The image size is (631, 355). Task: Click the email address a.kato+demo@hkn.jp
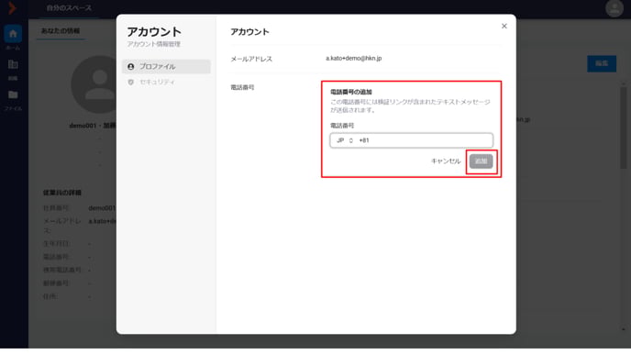tap(353, 59)
